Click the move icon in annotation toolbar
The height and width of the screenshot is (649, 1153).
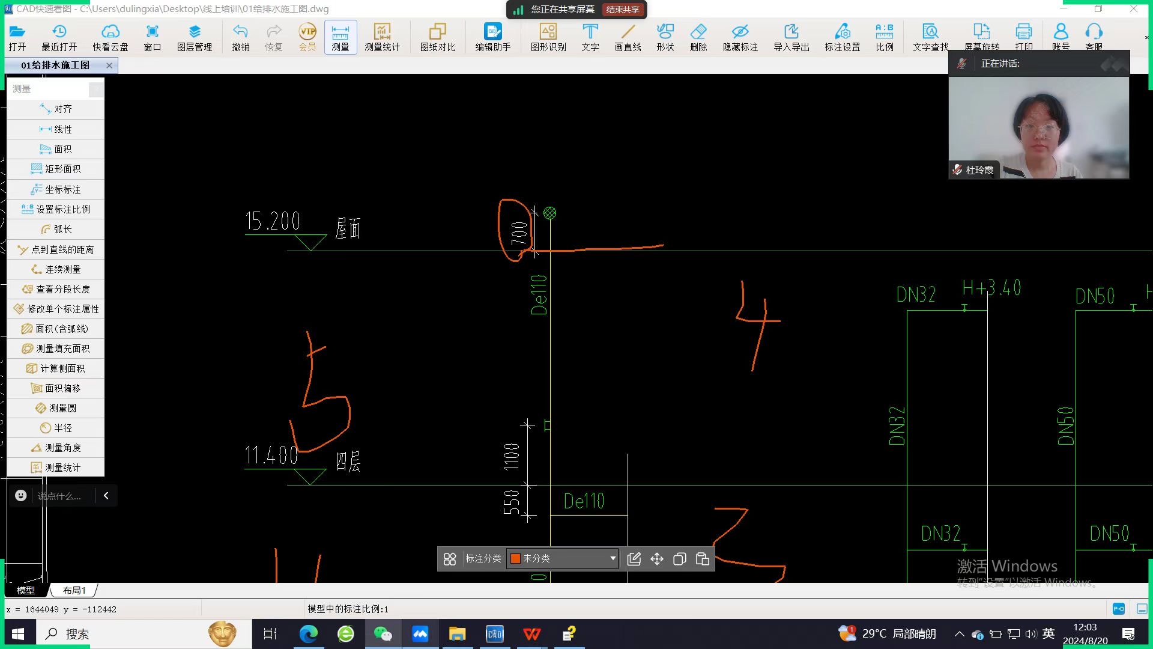657,559
